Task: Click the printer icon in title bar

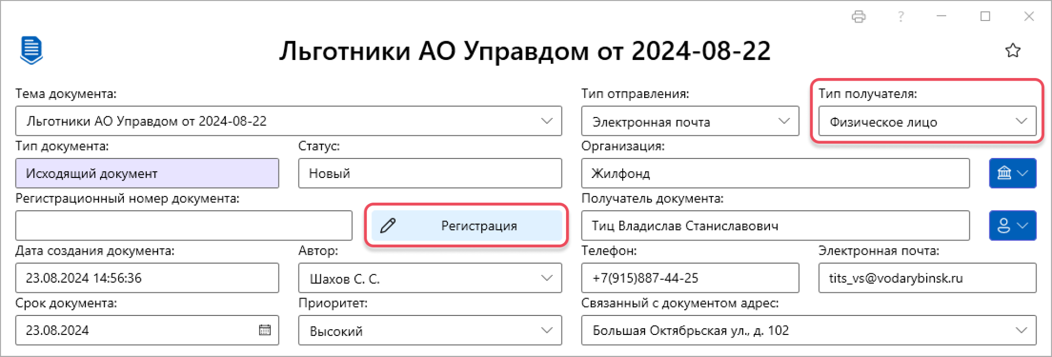Action: click(858, 17)
